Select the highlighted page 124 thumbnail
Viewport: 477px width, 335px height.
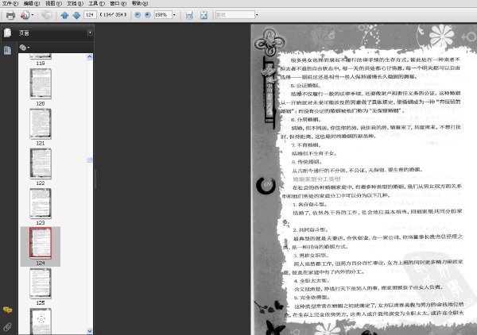41,243
